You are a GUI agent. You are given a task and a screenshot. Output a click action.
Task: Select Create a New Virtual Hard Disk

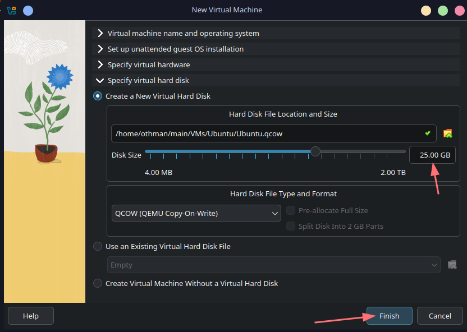tap(98, 96)
